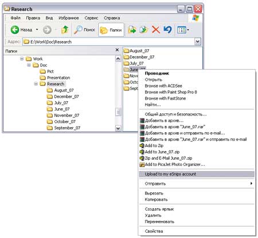Image resolution: width=258 pixels, height=238 pixels.
Task: Choose Browse with ACDSee
Action: point(197,86)
